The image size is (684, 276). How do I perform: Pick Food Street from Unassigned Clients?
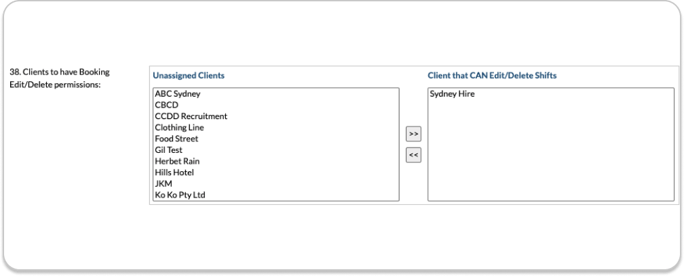tap(176, 139)
